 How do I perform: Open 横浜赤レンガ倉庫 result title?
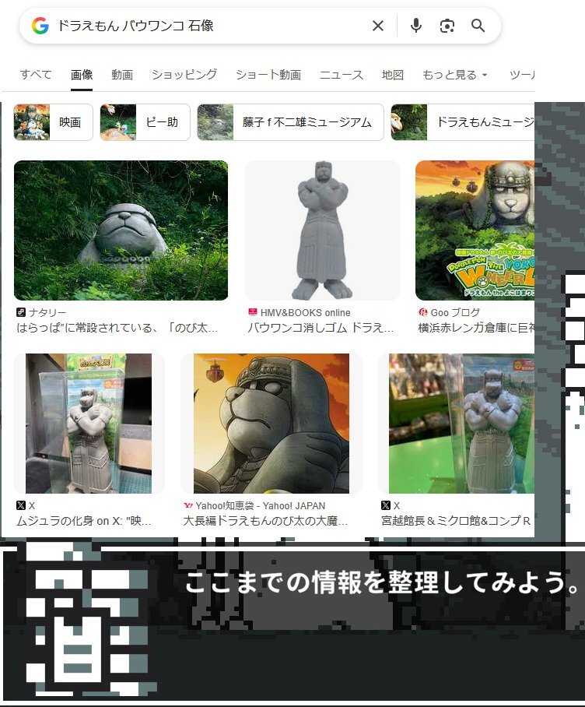coord(476,328)
